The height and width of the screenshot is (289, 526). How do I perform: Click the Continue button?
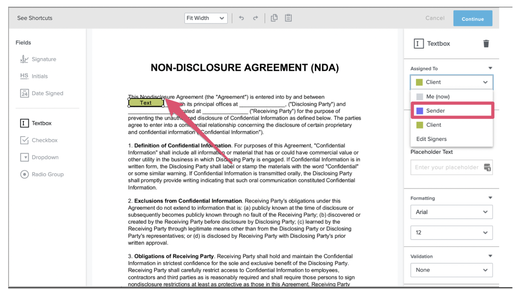click(x=473, y=19)
